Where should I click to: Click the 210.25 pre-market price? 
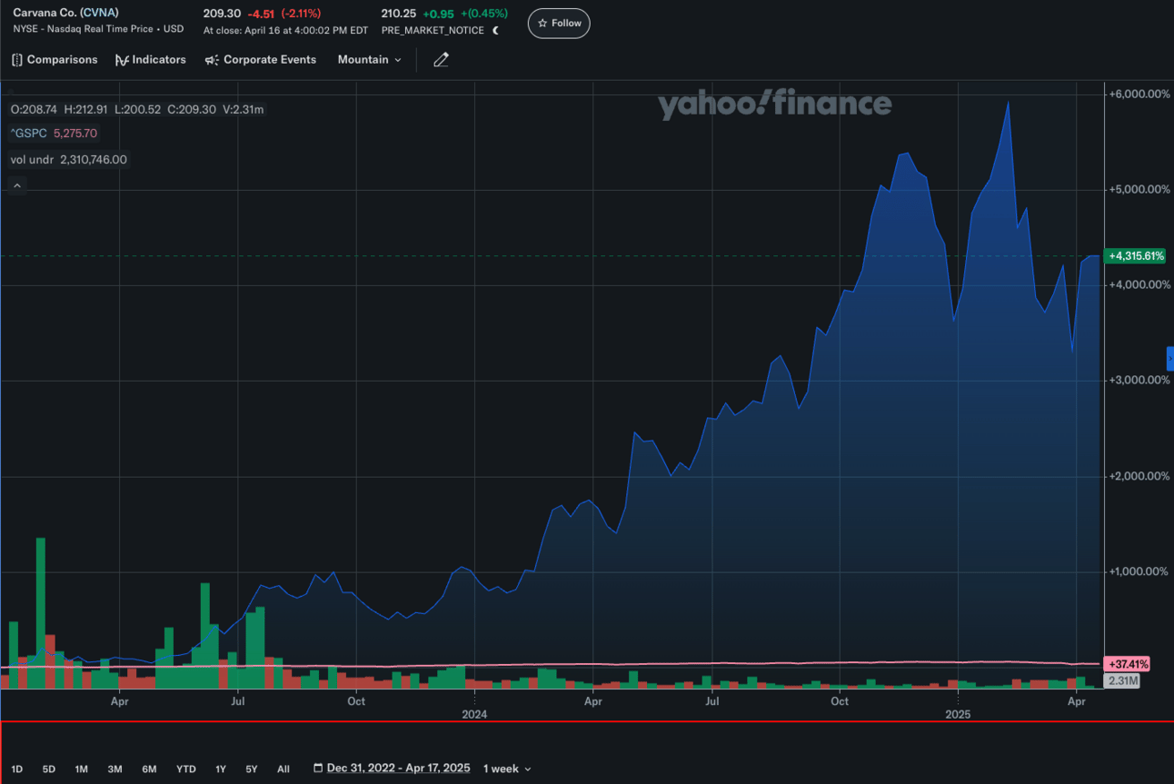tap(399, 14)
